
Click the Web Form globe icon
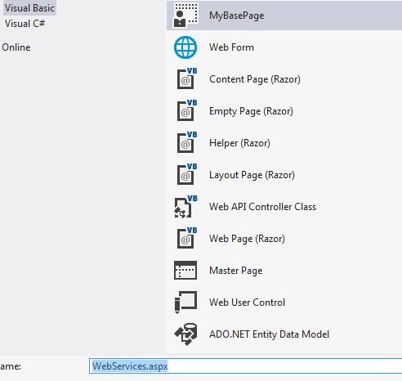(185, 47)
